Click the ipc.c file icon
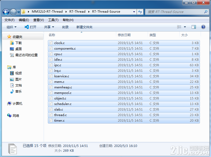This screenshot has height=157, width=211. pyautogui.click(x=51, y=65)
